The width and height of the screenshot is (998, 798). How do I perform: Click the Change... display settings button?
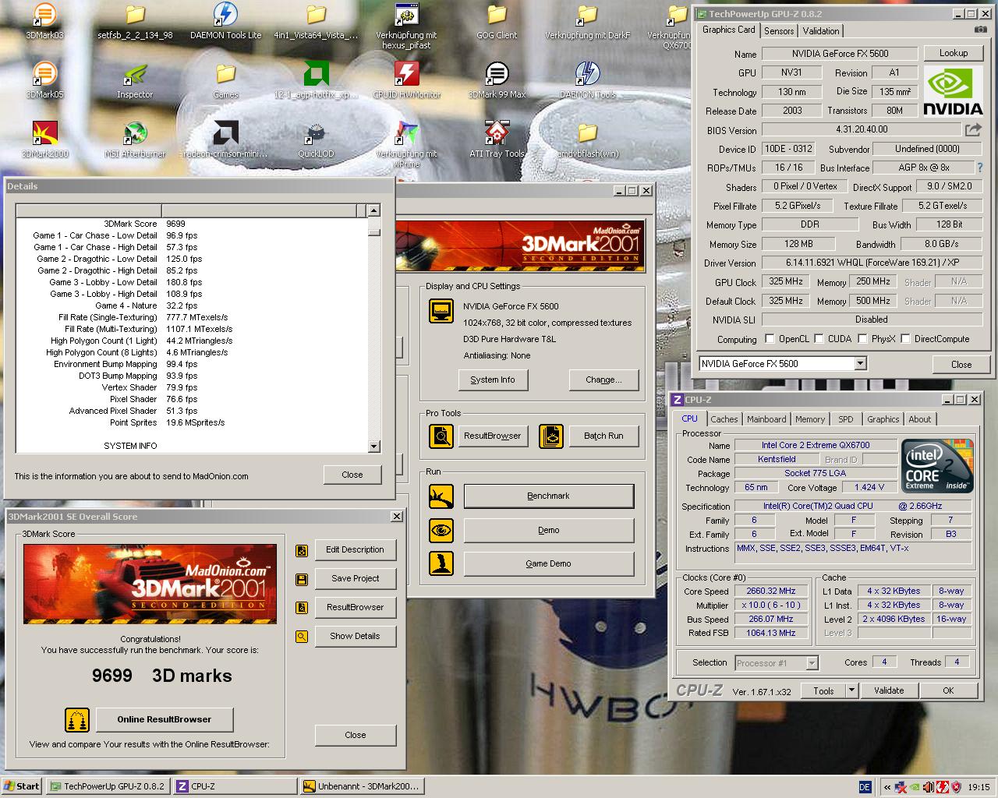604,380
